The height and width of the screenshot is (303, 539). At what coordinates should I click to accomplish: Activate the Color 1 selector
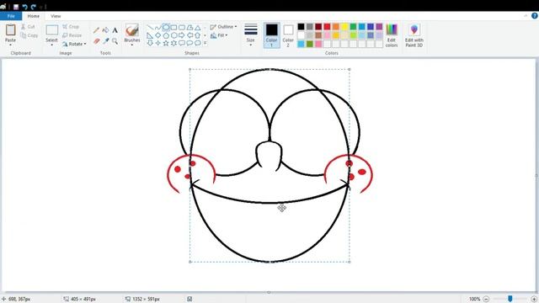(x=271, y=35)
